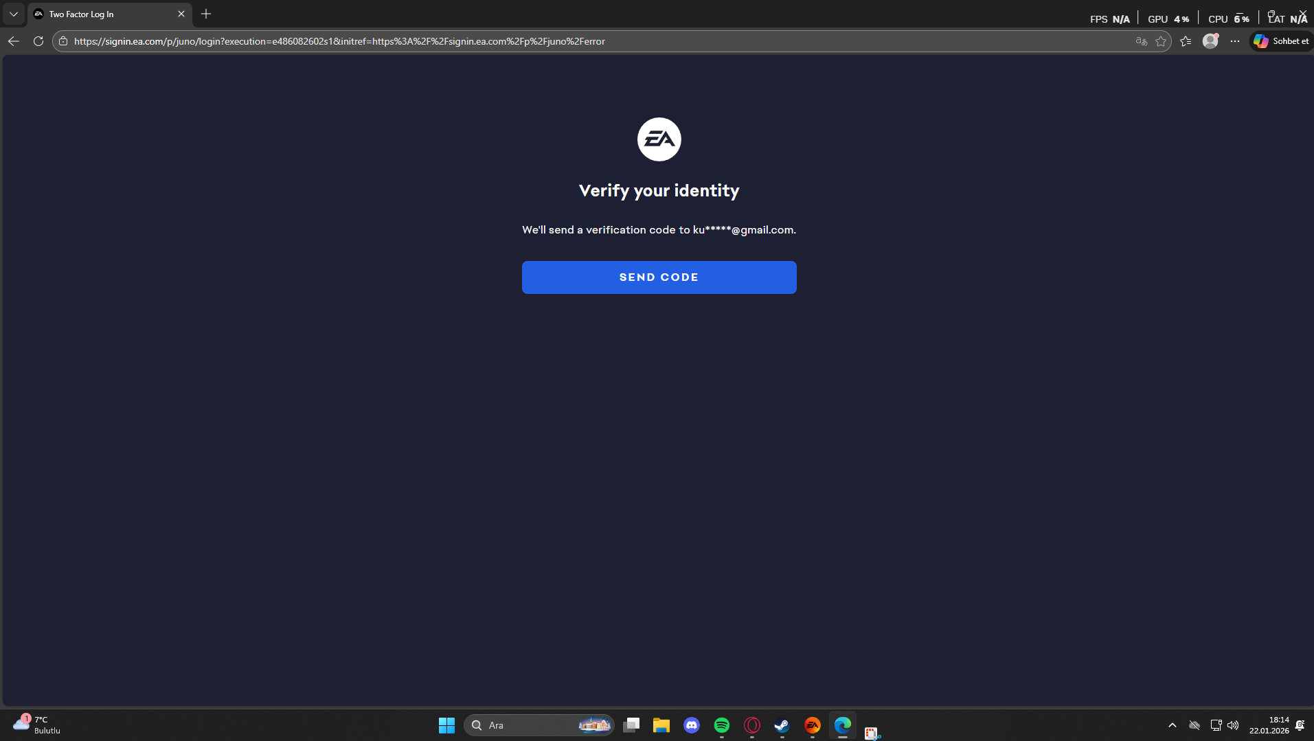Screen dimensions: 1314x741
Task: Switch to Microsoft Edge on the taskbar
Action: [843, 725]
